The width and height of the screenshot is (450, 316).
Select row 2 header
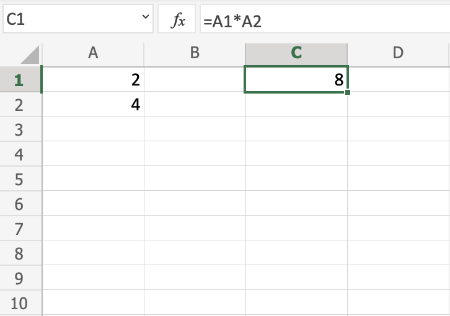19,105
